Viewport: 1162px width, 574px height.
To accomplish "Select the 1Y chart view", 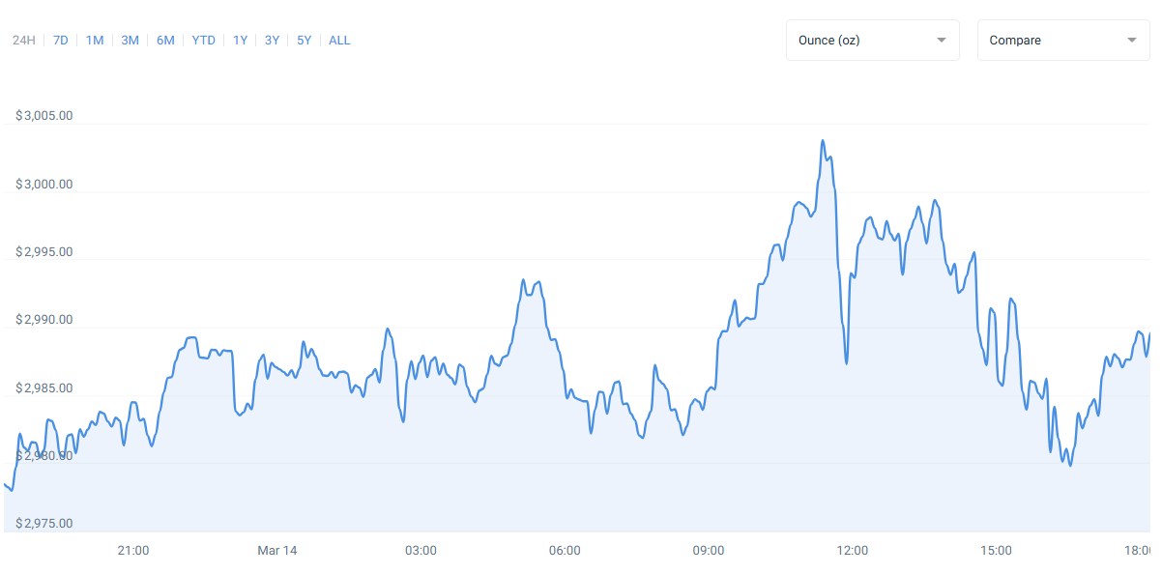I will (240, 41).
